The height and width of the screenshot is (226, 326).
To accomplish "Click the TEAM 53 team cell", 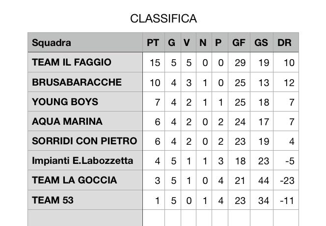I will pos(85,200).
